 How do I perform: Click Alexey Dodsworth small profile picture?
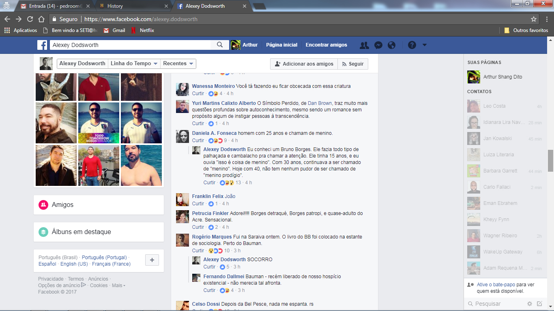point(46,64)
